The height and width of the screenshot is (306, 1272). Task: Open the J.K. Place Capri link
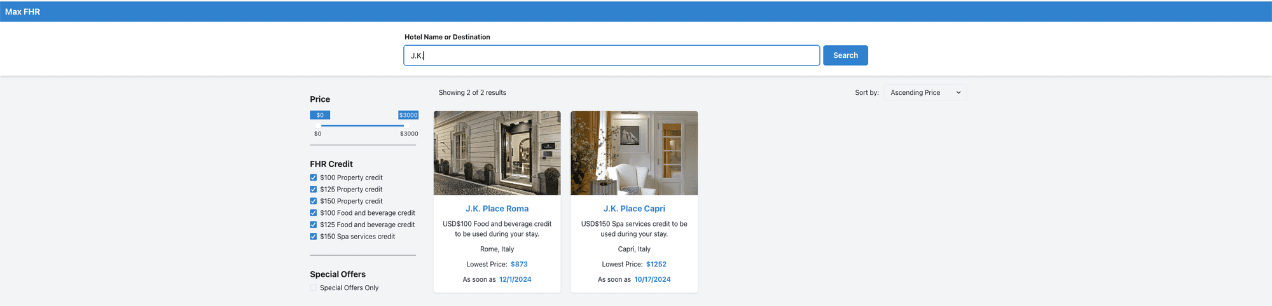(x=634, y=209)
